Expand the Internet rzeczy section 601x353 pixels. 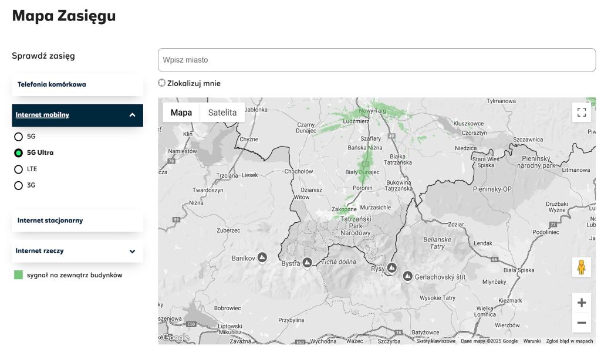tap(132, 252)
